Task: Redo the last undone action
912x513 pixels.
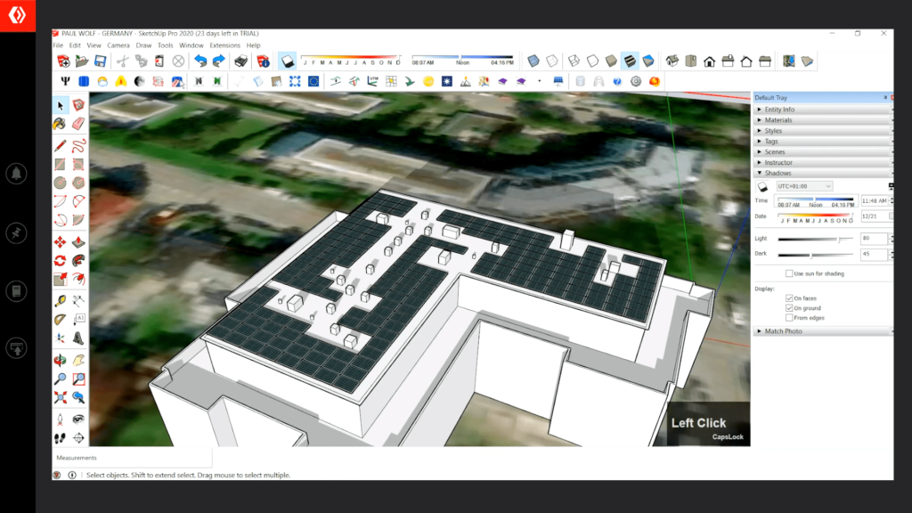Action: pyautogui.click(x=219, y=61)
